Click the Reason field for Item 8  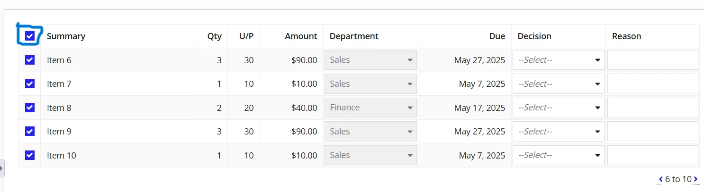tap(652, 108)
